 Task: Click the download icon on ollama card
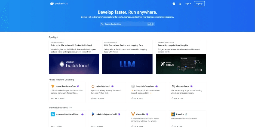tap(179, 99)
